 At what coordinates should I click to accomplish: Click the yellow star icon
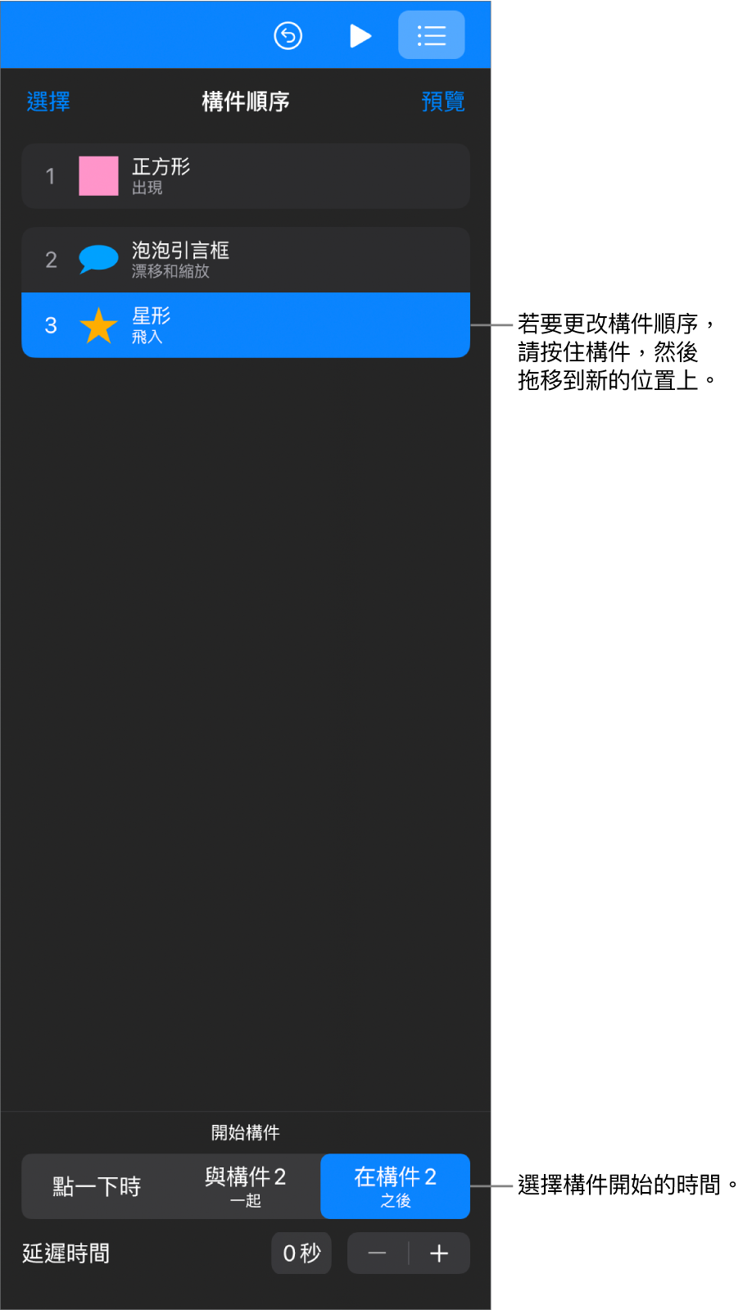98,325
